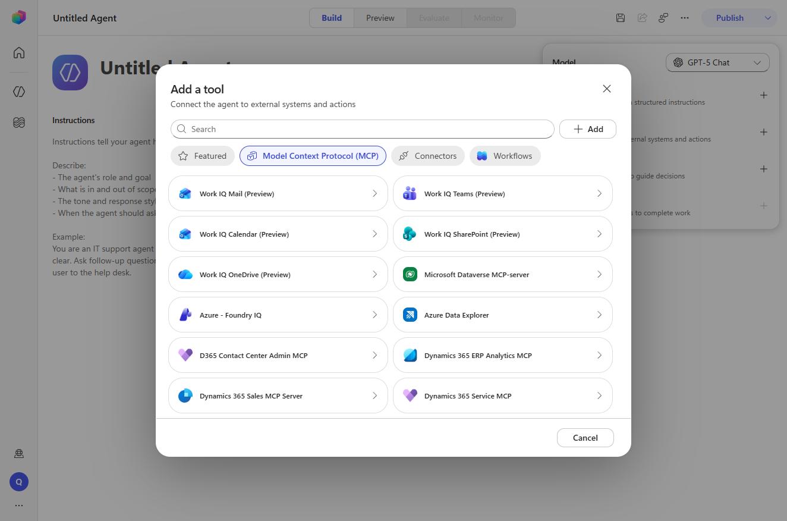Click the Publish button
The width and height of the screenshot is (787, 521).
730,18
